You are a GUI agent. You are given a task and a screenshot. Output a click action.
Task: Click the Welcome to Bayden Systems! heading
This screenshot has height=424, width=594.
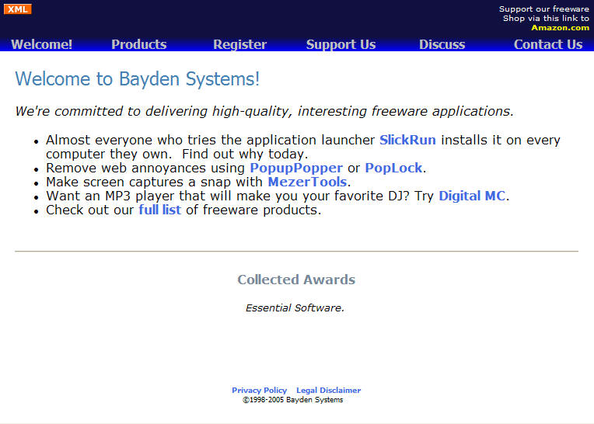[x=137, y=79]
